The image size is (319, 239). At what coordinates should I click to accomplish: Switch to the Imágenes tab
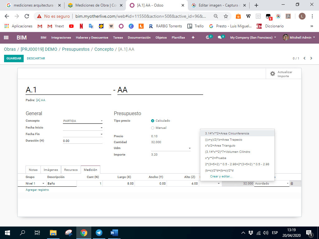[51, 170]
